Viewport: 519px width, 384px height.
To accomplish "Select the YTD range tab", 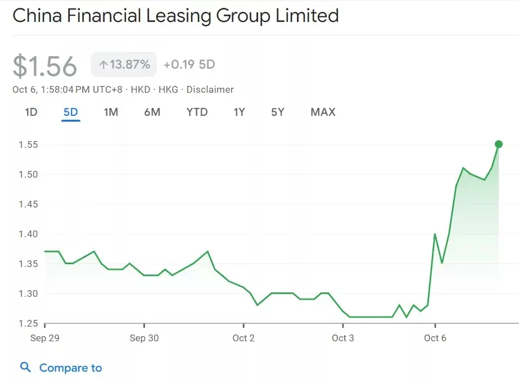I will (197, 112).
